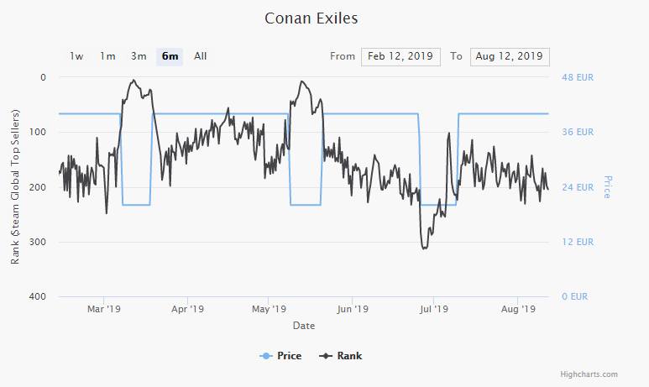Click the vertical Price axis title
The image size is (649, 387).
coord(607,186)
